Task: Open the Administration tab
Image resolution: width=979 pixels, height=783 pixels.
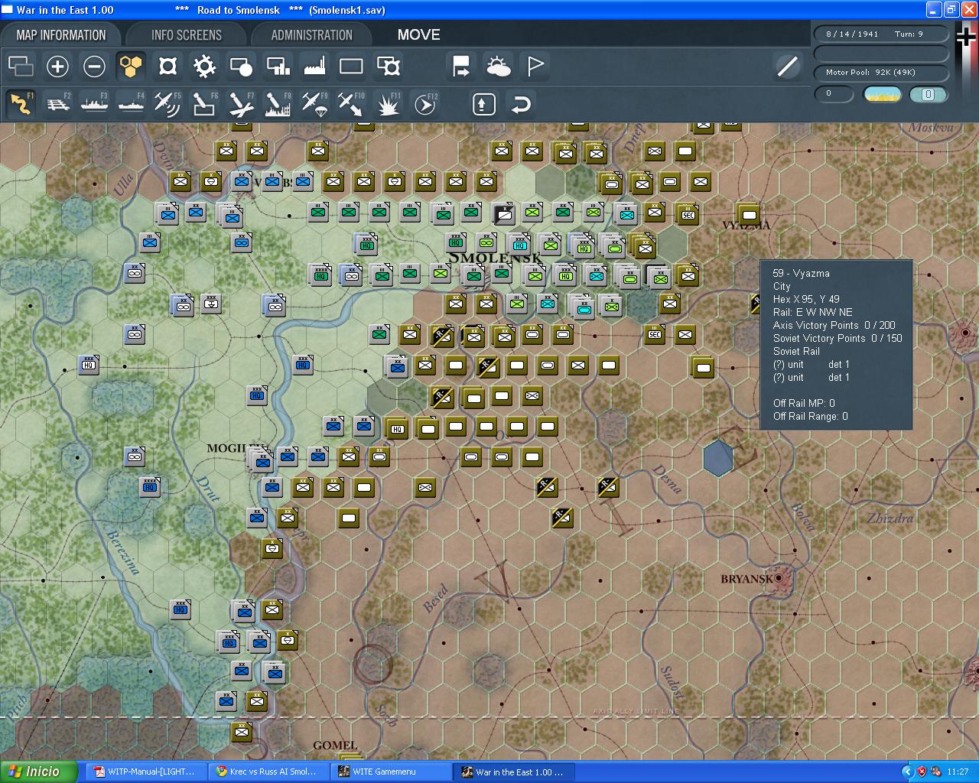Action: click(311, 35)
